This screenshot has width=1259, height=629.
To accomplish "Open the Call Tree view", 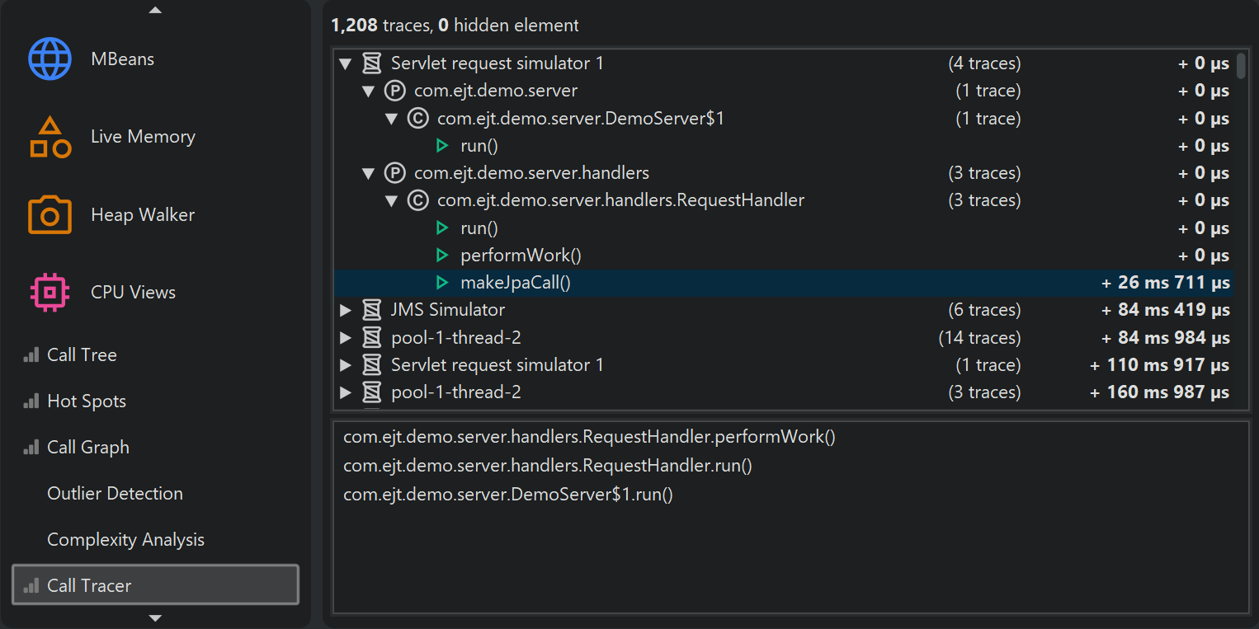I will coord(82,355).
